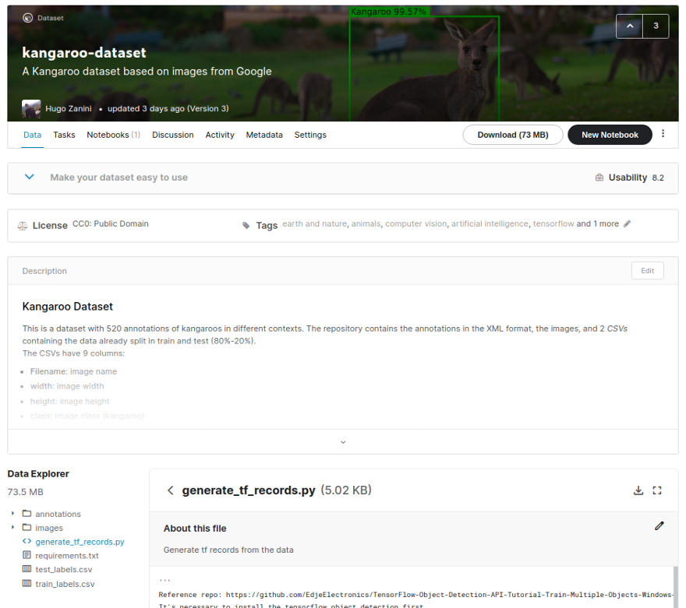Expand 'Make your dataset easy to use'
Screen dimensions: 686x608
30,177
